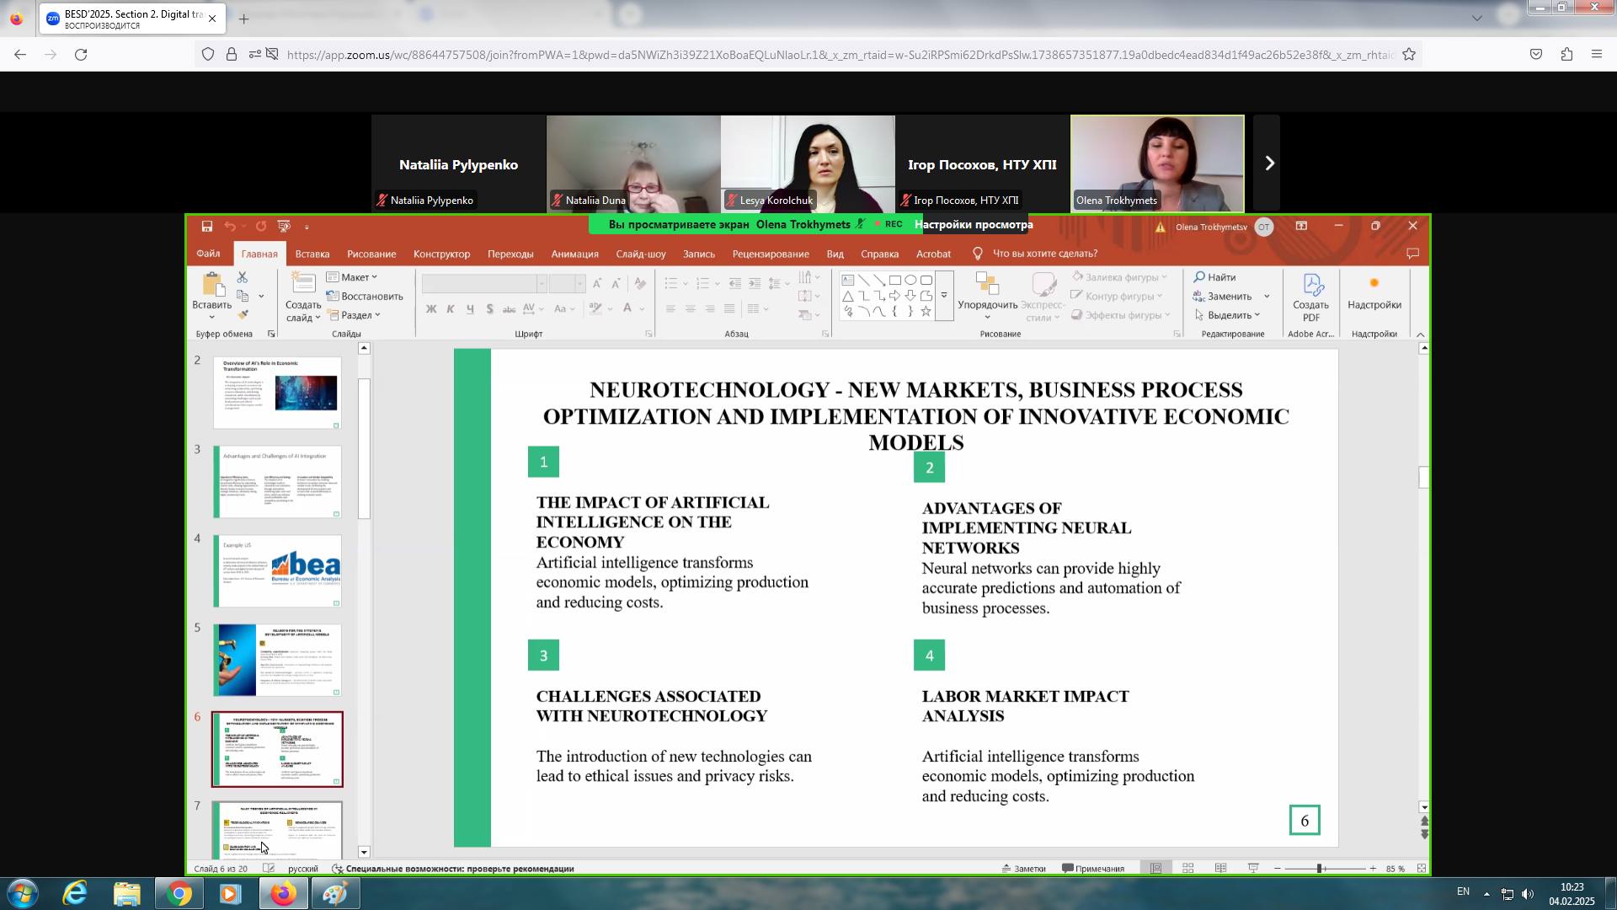Open the Анимация ribbon tab

(x=574, y=254)
